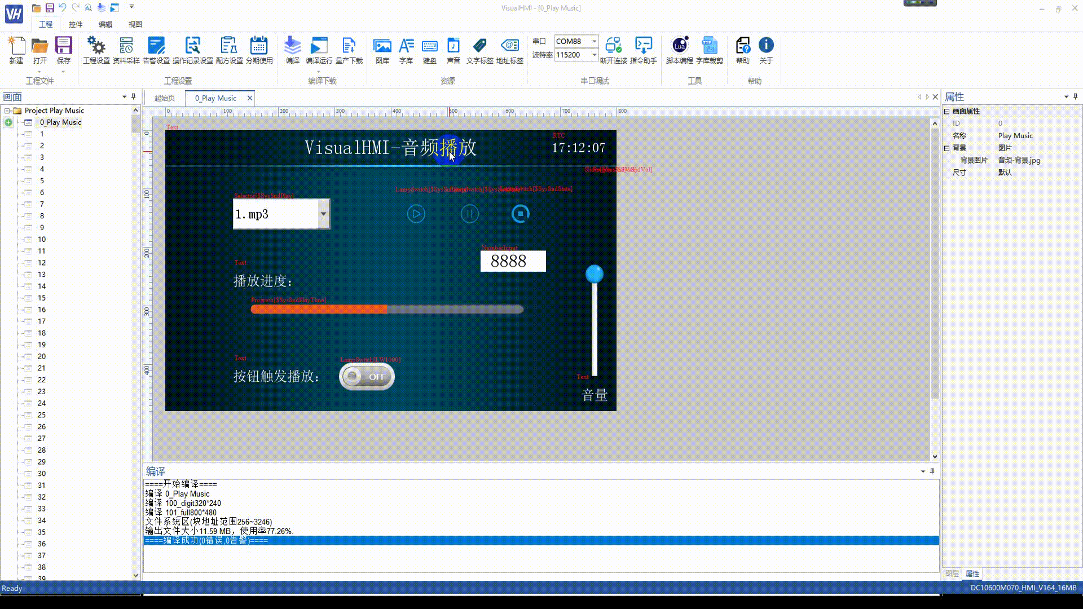
Task: Open the 编译 output panel options arrow
Action: 923,471
